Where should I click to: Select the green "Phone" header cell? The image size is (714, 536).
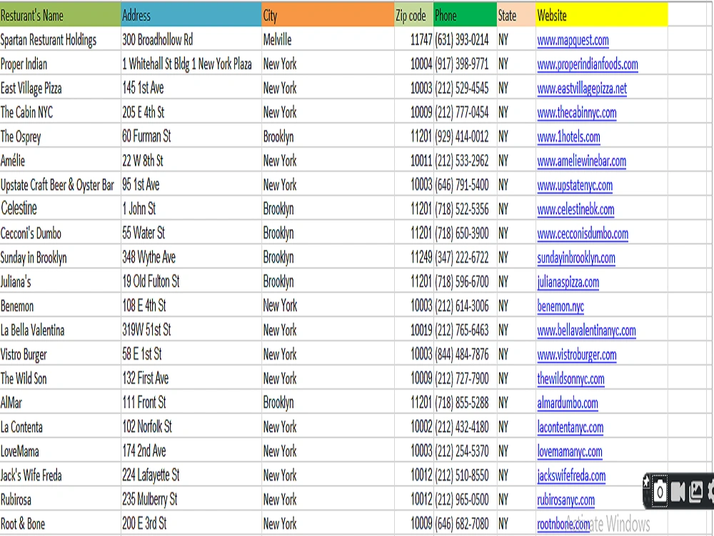pos(465,15)
